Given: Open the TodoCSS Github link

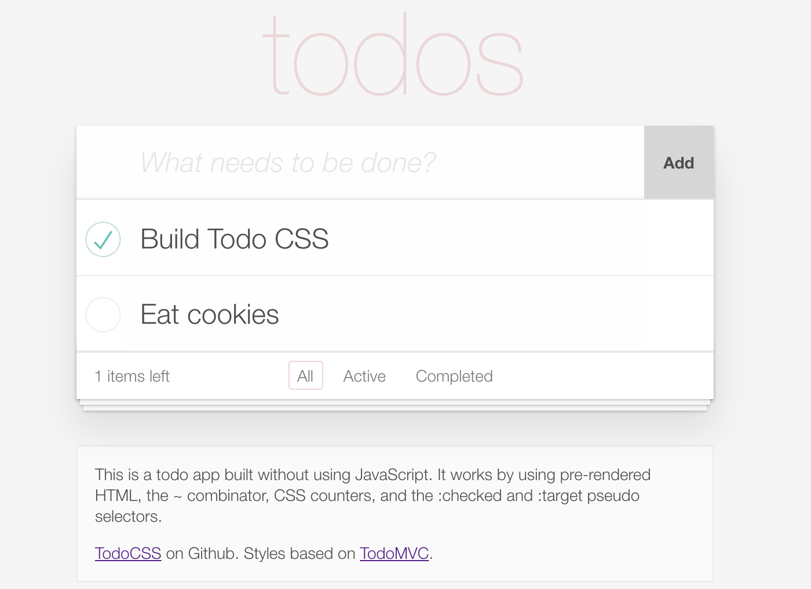Looking at the screenshot, I should (x=128, y=553).
